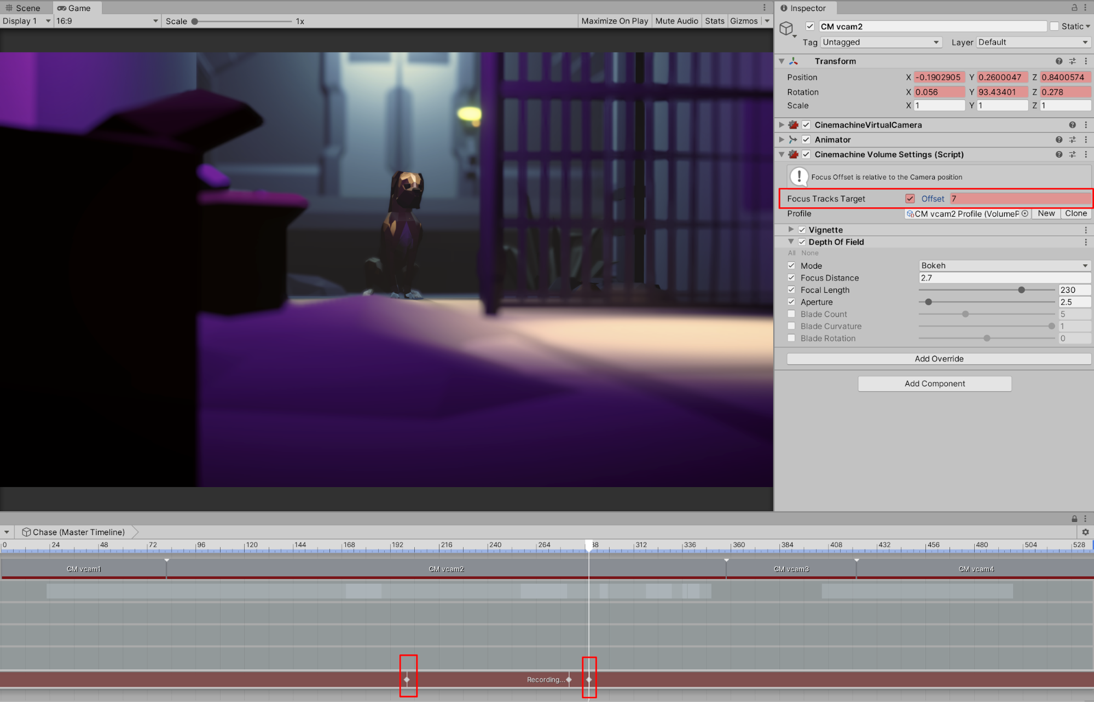Expand the Vignette override section

[x=791, y=230]
